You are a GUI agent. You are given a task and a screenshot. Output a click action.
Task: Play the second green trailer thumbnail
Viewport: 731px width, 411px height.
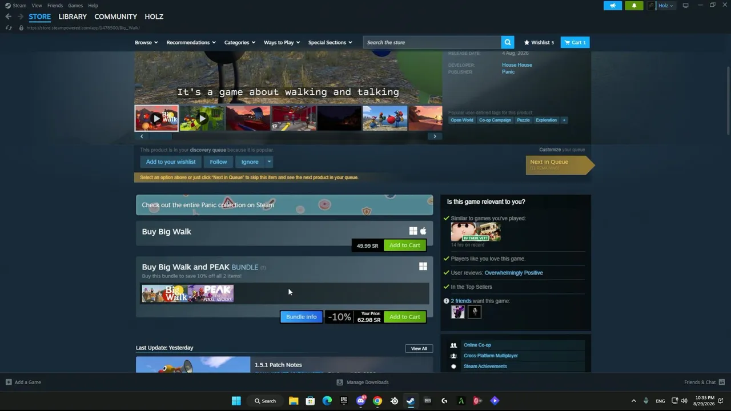pyautogui.click(x=202, y=118)
